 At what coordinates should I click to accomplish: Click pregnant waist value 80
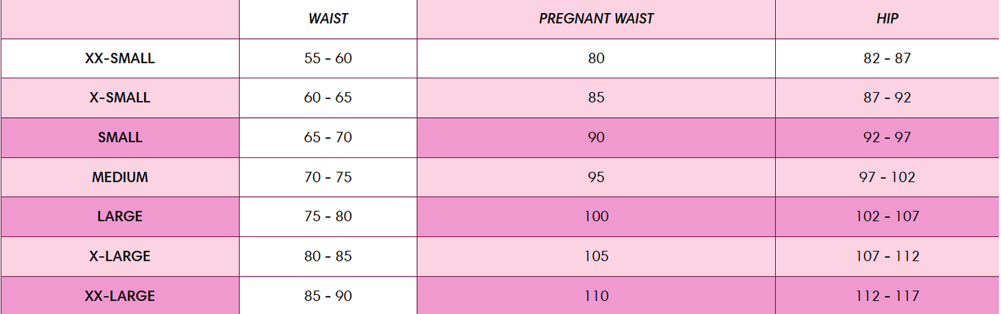[596, 58]
